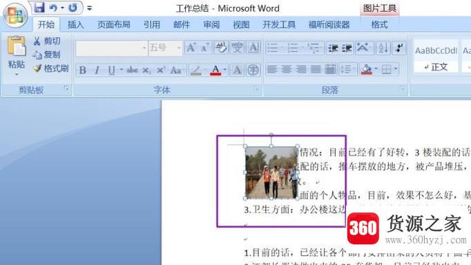
Task: Apply paragraph shading fill color
Action: point(367,70)
